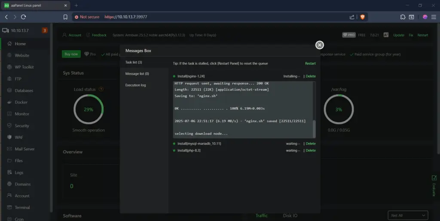Select the Execution log tab

(135, 85)
